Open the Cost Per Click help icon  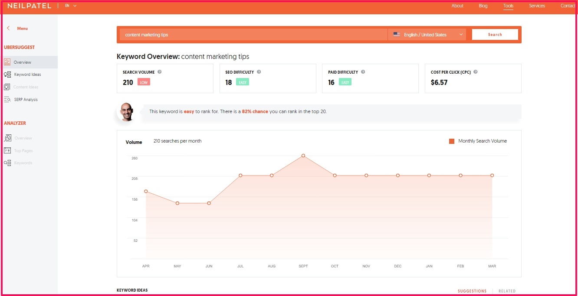[476, 72]
